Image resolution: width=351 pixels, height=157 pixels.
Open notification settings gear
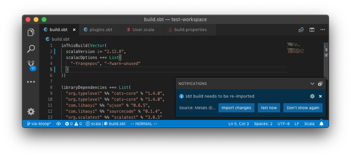tap(312, 96)
